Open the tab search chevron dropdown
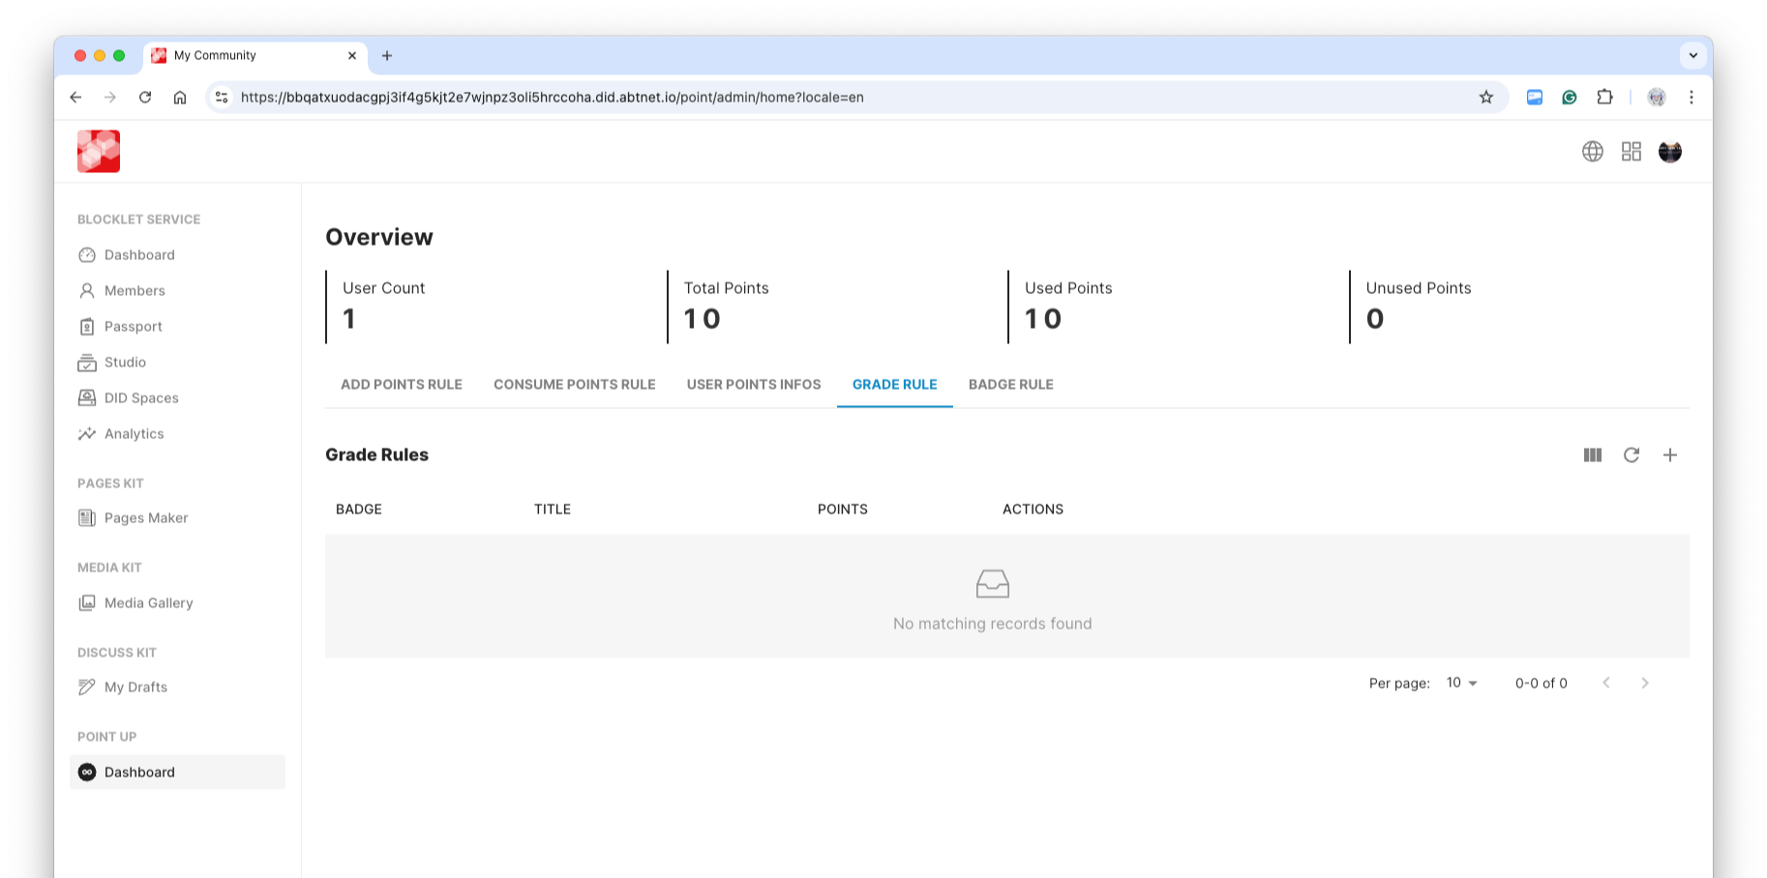1767x878 pixels. click(x=1692, y=56)
